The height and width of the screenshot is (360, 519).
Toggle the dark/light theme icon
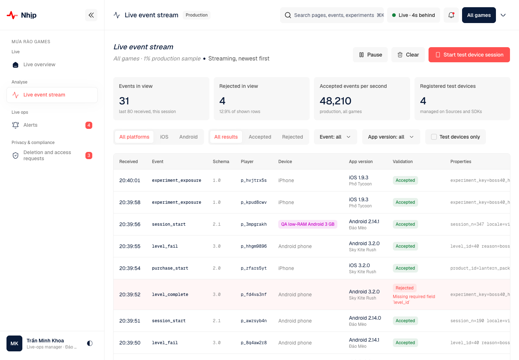click(90, 343)
